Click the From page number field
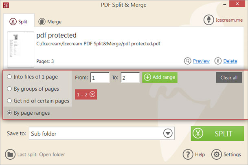Viewport: 248px width, 165px height. tap(100, 78)
